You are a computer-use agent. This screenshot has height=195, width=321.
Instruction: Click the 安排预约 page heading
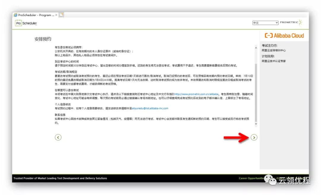point(43,39)
